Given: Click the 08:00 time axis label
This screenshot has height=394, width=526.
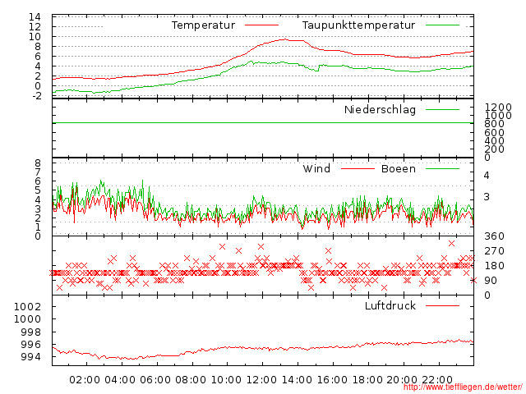Looking at the screenshot, I should pyautogui.click(x=191, y=380).
